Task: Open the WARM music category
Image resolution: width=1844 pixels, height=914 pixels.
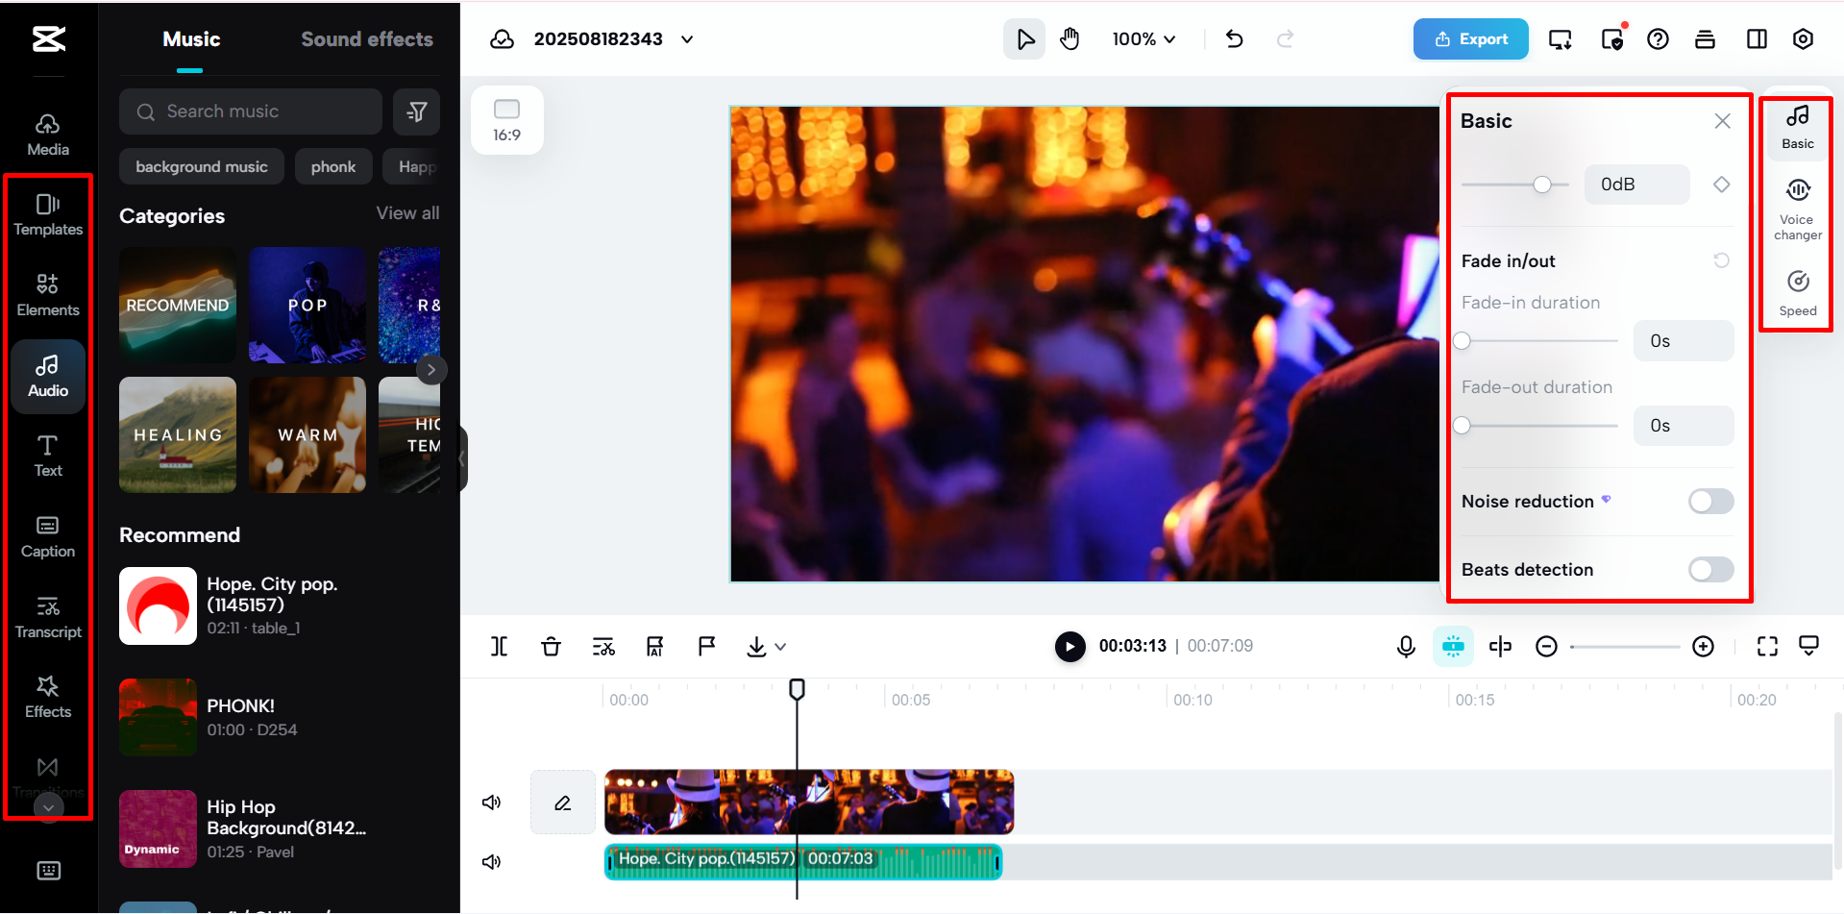Action: [x=307, y=435]
